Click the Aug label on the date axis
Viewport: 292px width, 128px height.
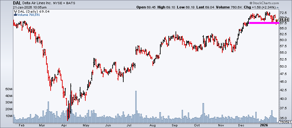click(x=152, y=125)
